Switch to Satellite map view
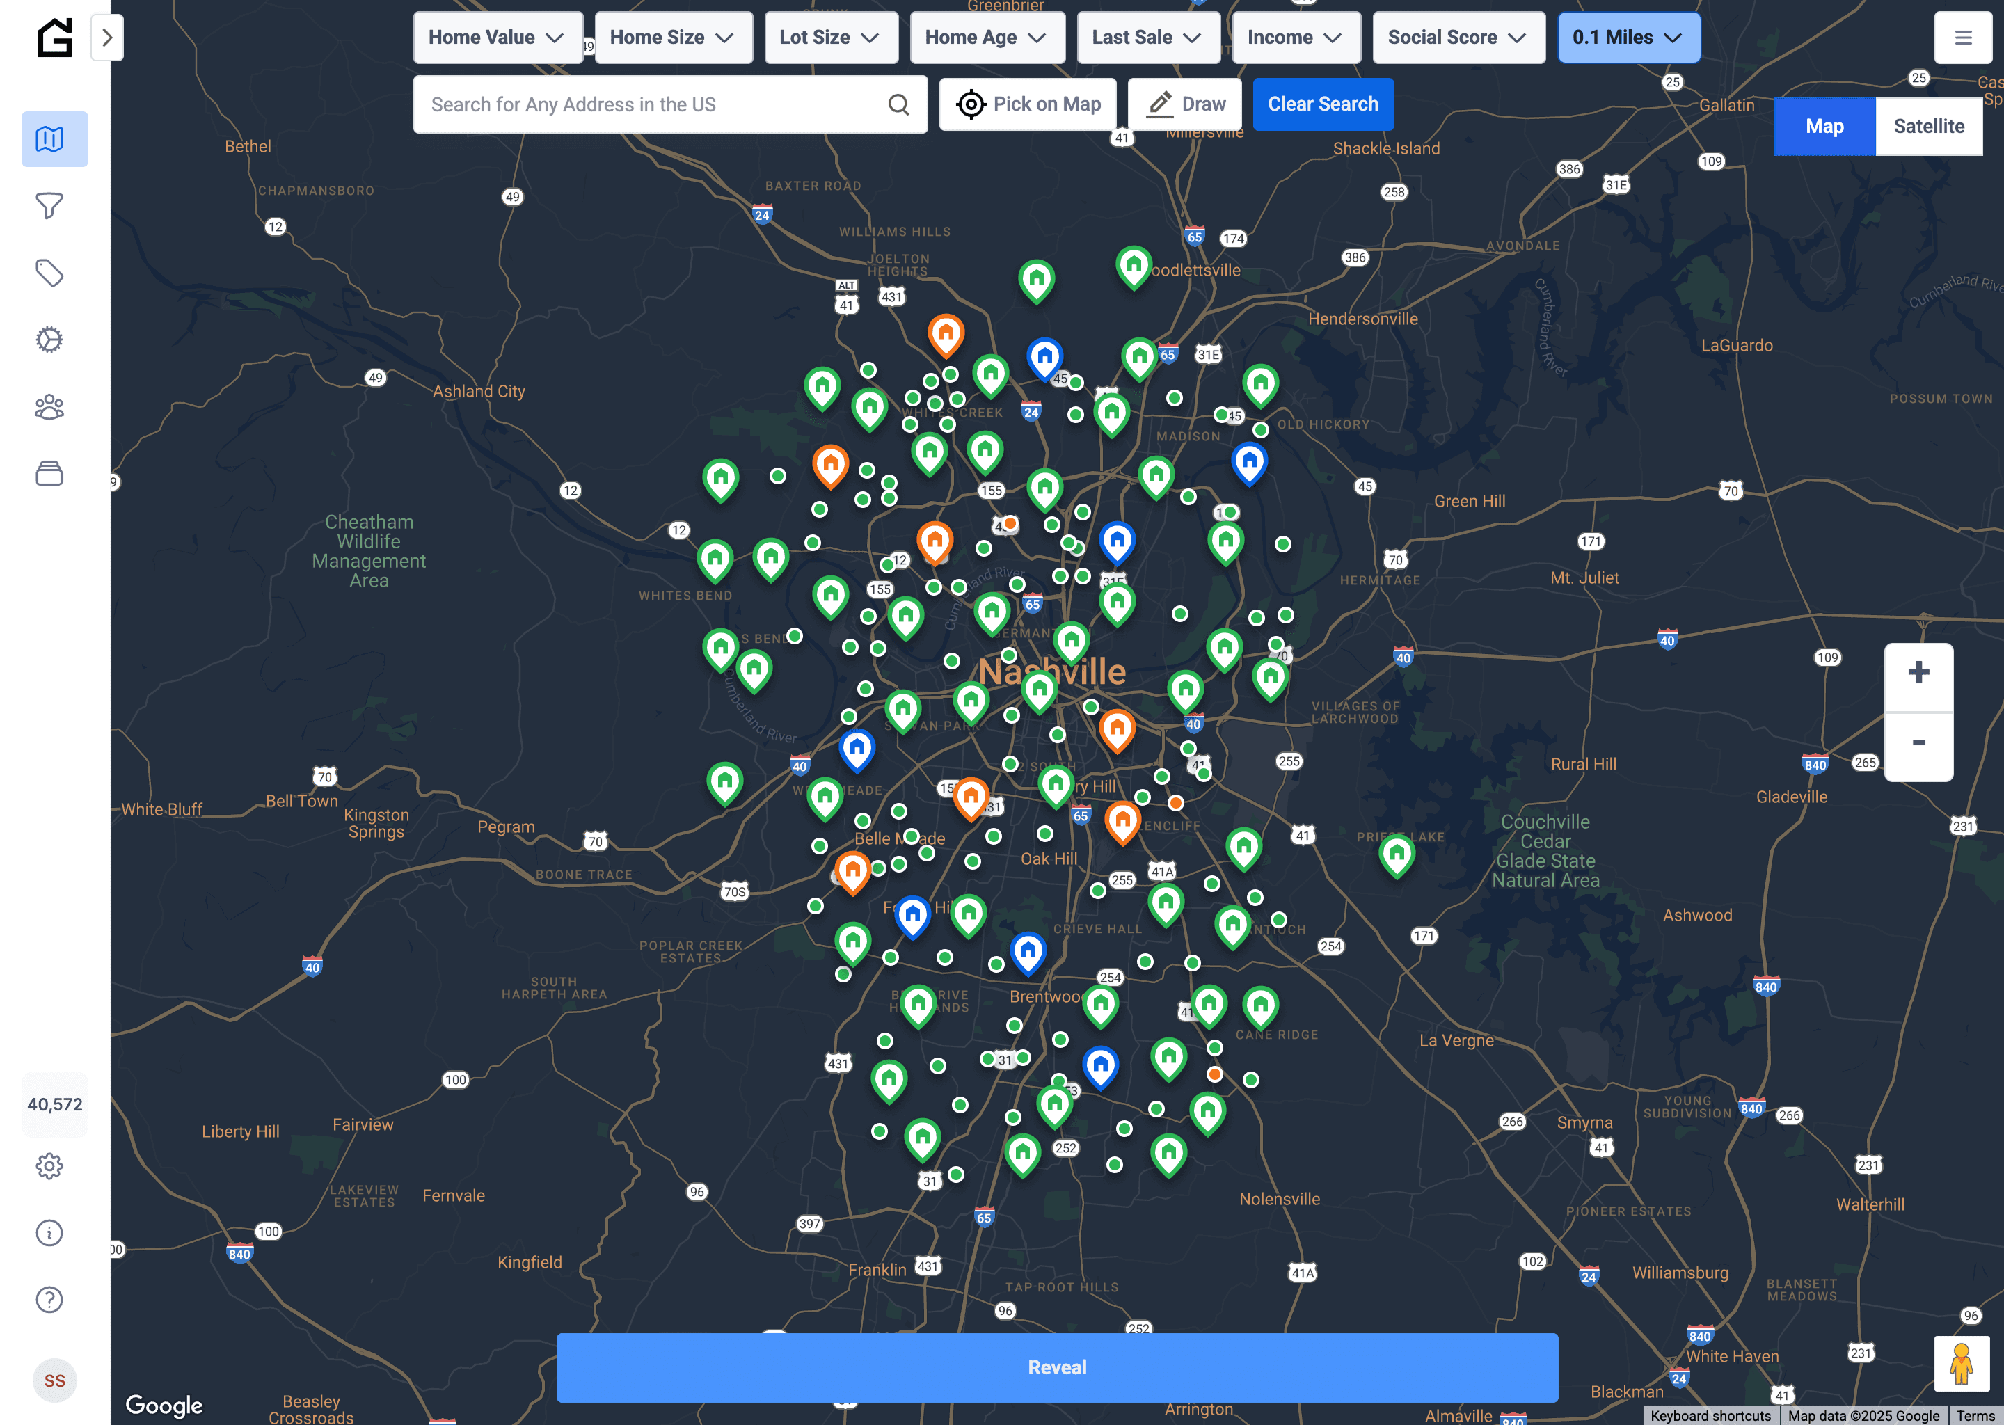 [1929, 127]
